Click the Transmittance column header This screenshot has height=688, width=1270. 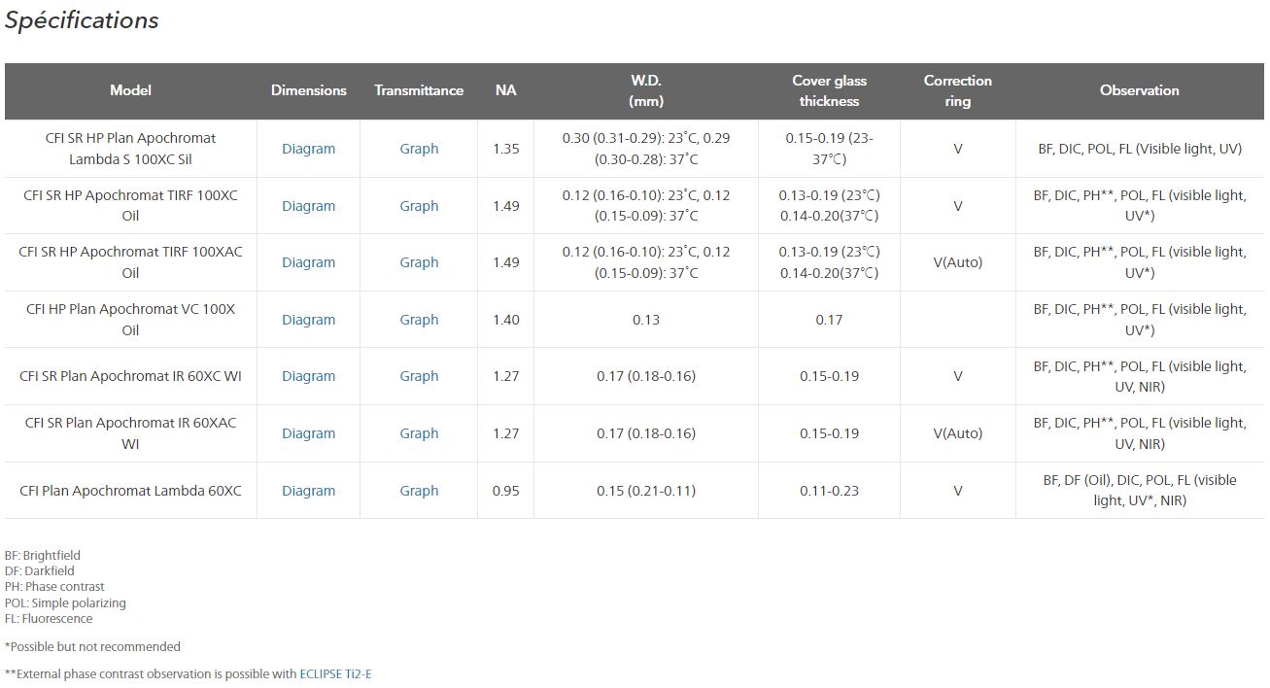(x=419, y=90)
